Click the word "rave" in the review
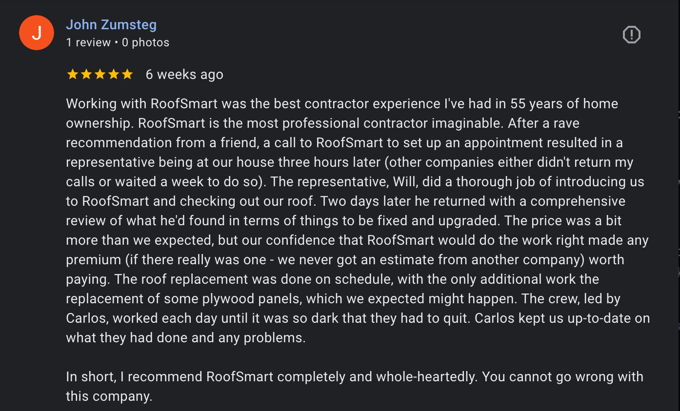This screenshot has width=680, height=411. point(566,123)
